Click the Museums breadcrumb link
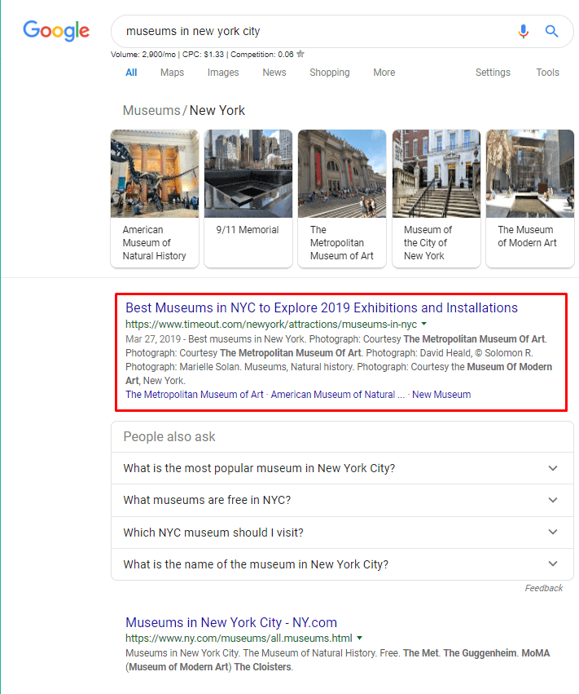Viewport: 579px width, 694px height. [151, 110]
